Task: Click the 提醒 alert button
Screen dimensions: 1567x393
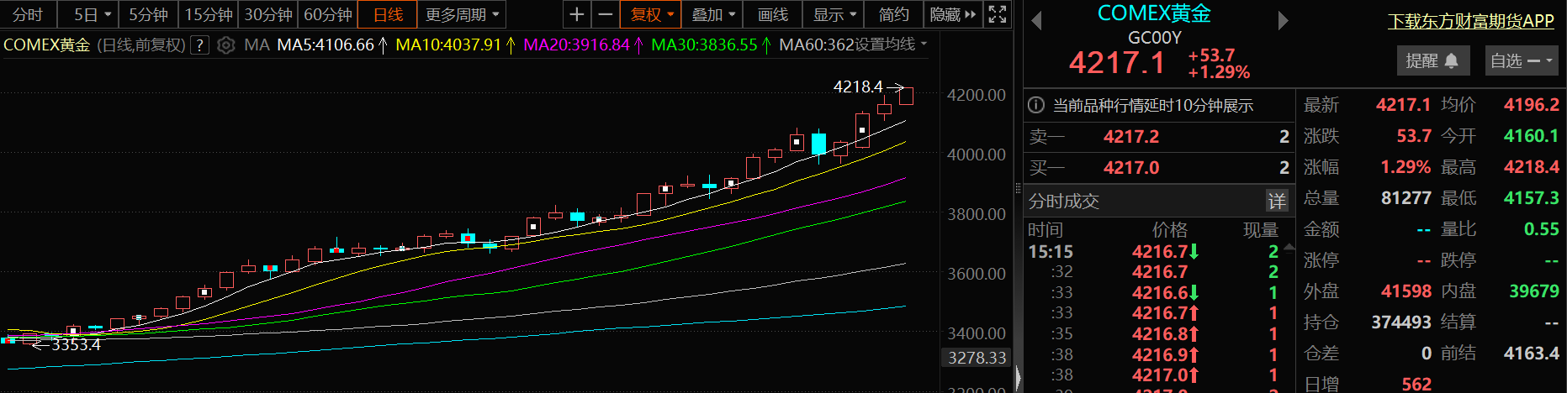Action: click(x=1432, y=60)
